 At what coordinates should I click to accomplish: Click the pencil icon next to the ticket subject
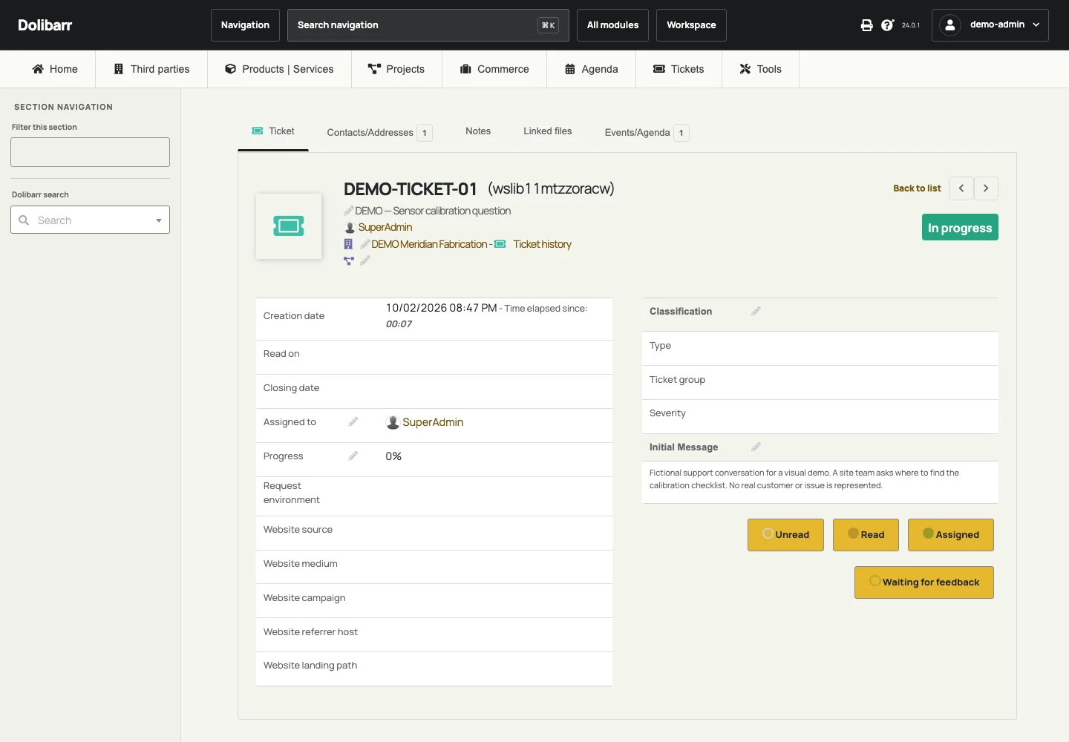[x=348, y=211]
